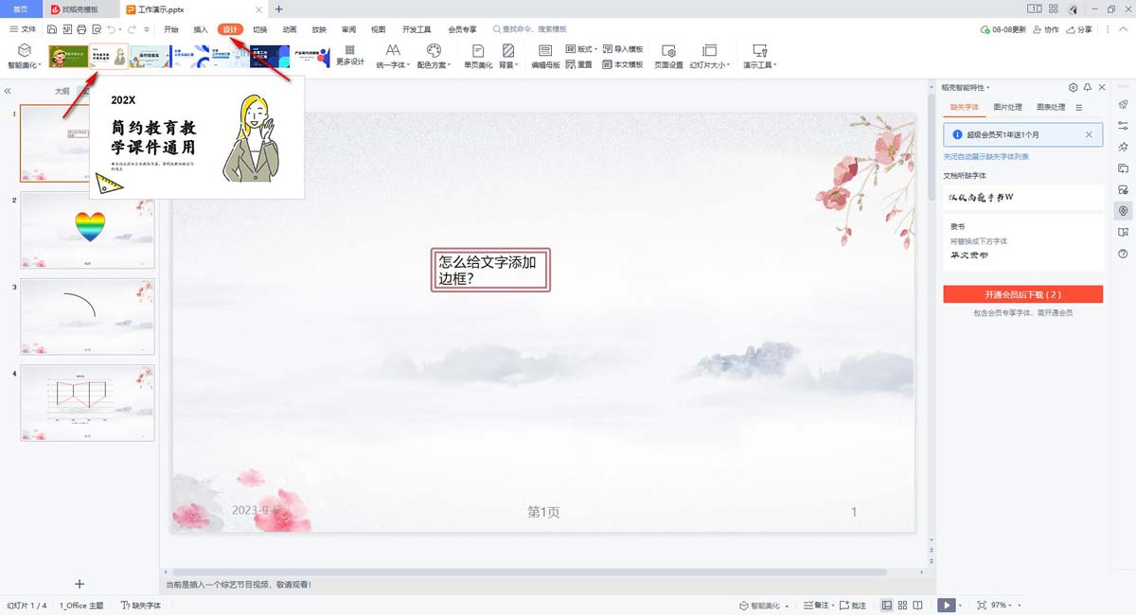This screenshot has width=1136, height=615.
Task: Switch to 开始 Home ribbon tab
Action: pos(170,29)
